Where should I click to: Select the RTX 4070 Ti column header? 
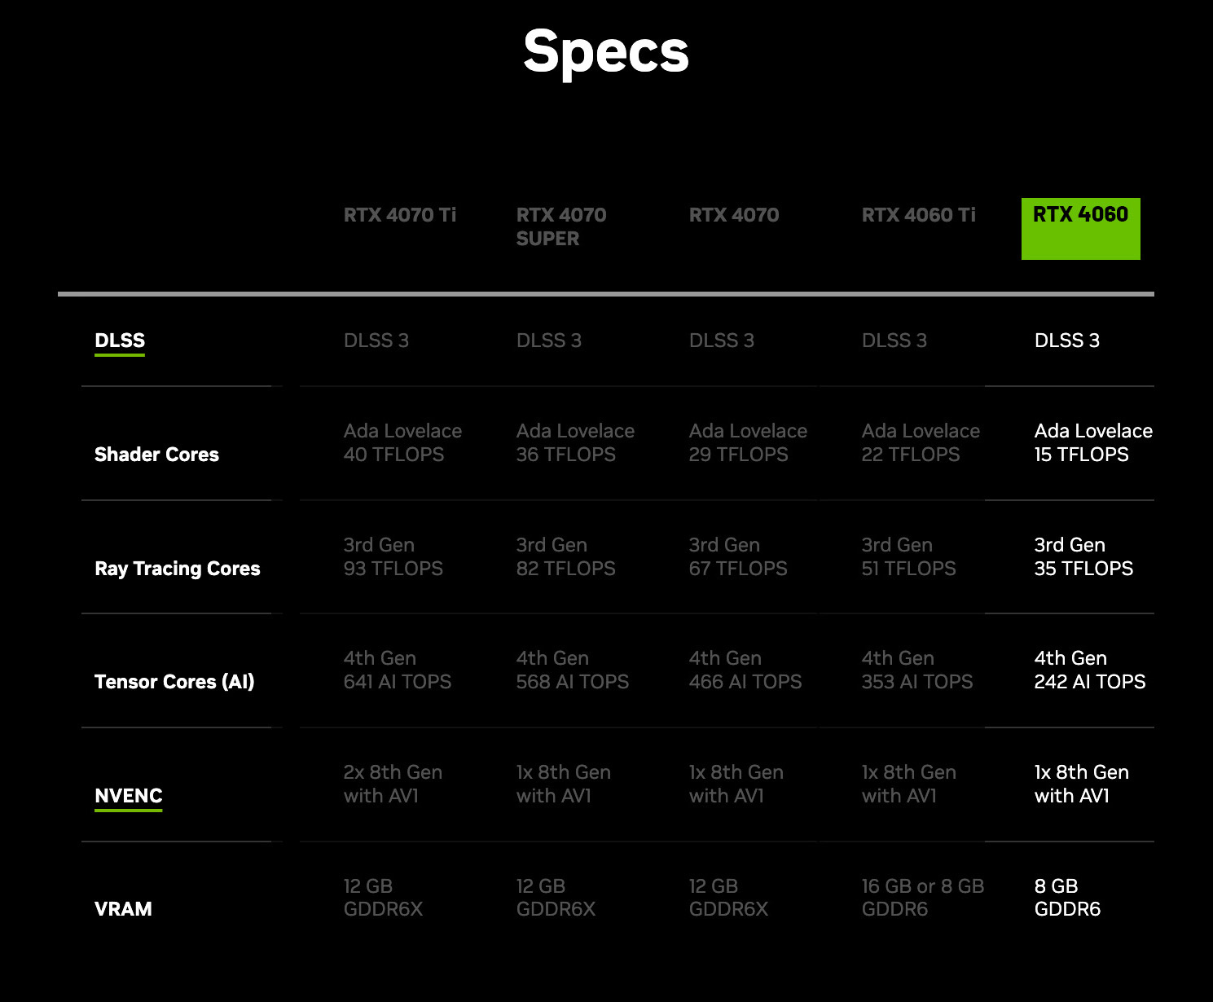tap(399, 215)
